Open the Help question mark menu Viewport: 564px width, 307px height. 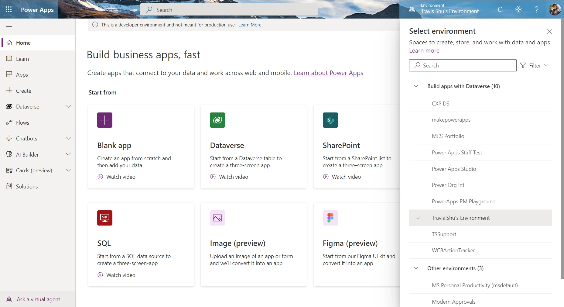pyautogui.click(x=536, y=9)
